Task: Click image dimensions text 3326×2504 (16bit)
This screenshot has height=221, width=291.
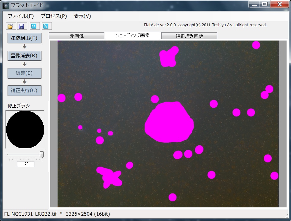Action: [88, 214]
